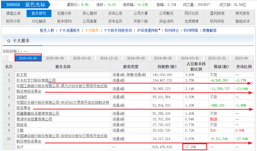257x151 pixels.
Task: Open the 核心题材 tab
Action: 90,13
